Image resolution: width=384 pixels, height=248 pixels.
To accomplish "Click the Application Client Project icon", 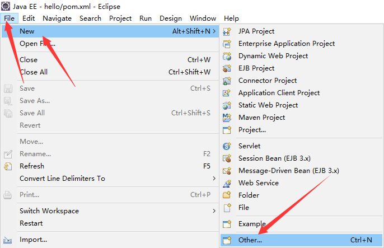I will [227, 93].
